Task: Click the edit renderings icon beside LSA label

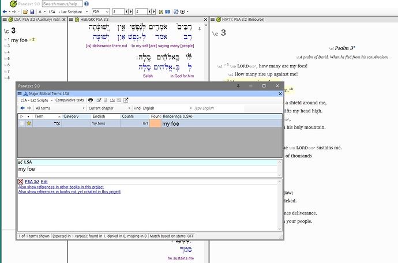Action: click(20, 162)
